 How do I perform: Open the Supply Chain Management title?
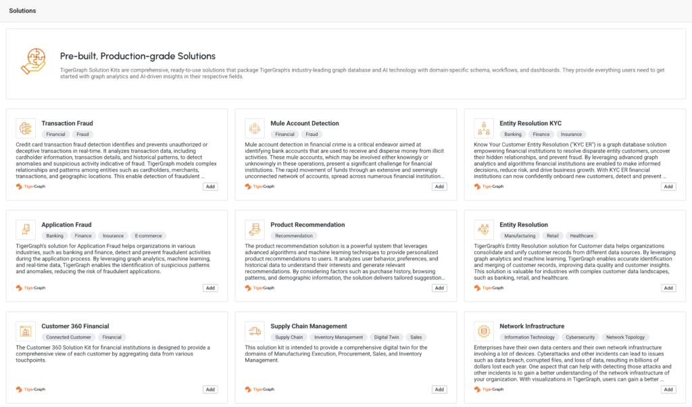click(x=308, y=327)
